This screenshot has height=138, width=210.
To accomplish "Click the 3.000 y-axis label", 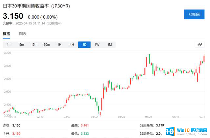I will [7, 66].
